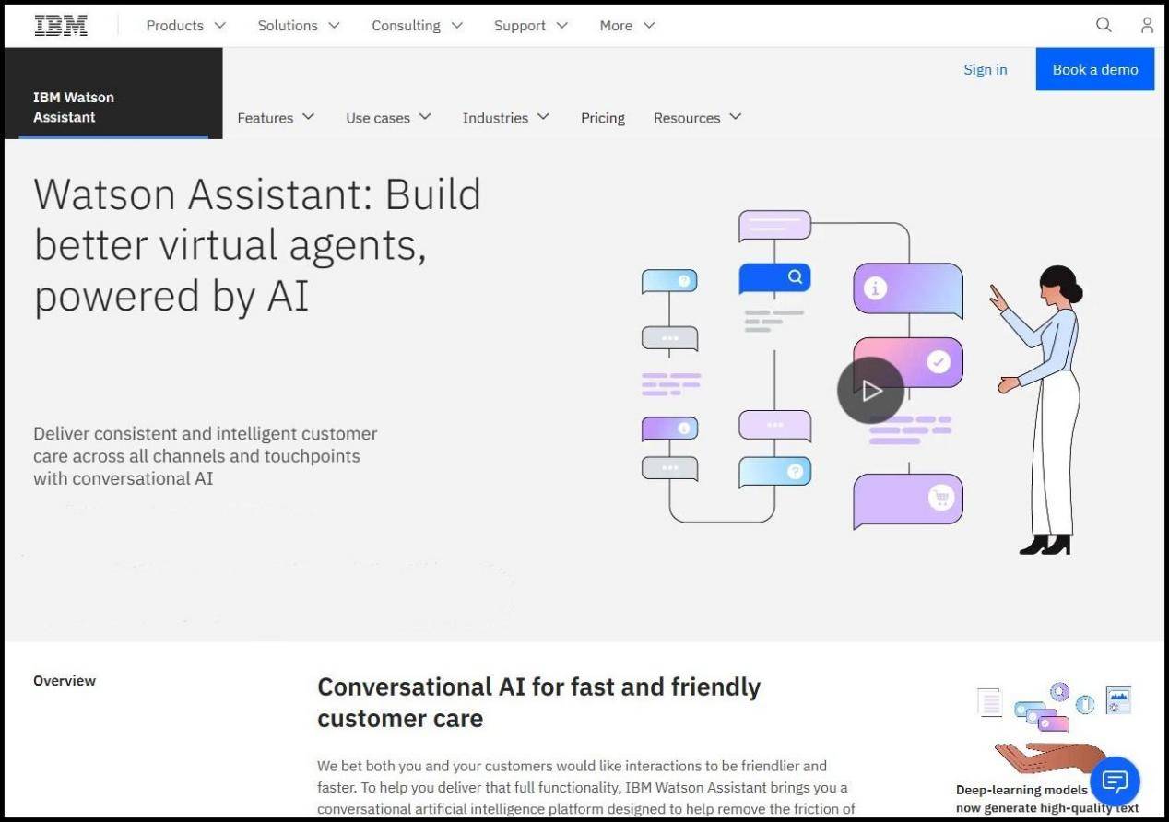Click the info chat bubble in illustration

point(907,289)
